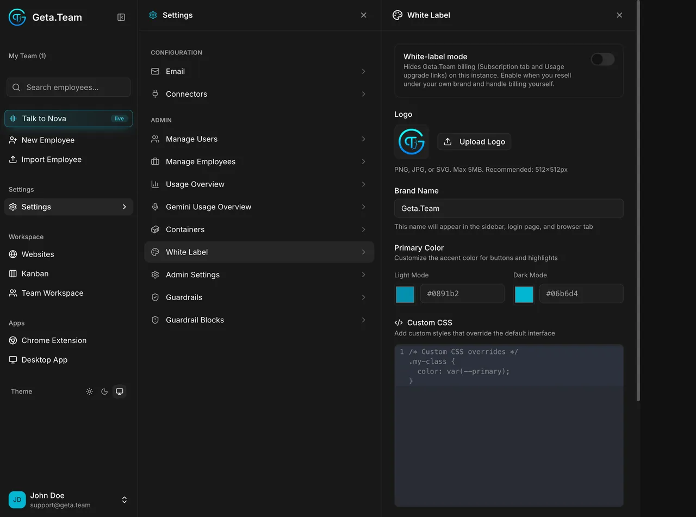
Task: Click the briefcase icon for Manage Employees
Action: 155,161
